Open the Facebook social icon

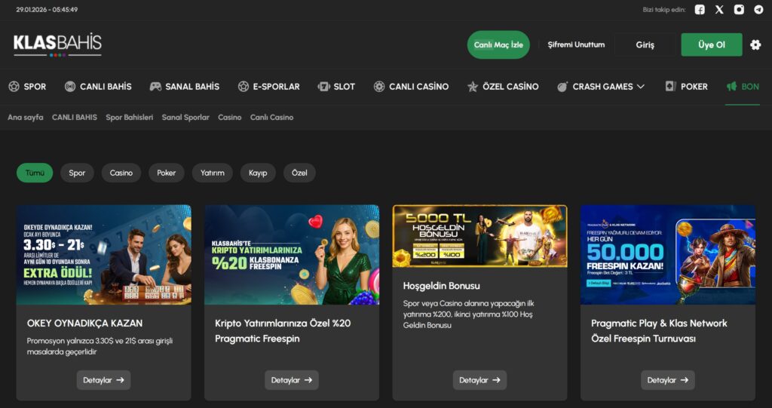click(x=700, y=9)
